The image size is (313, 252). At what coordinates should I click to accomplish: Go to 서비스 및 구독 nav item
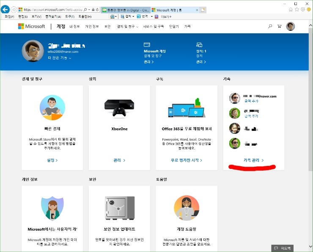(153, 27)
